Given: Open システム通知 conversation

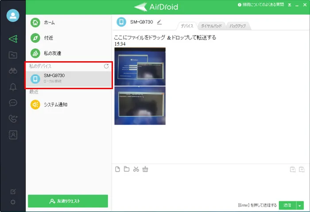Looking at the screenshot, I should click(69, 105).
